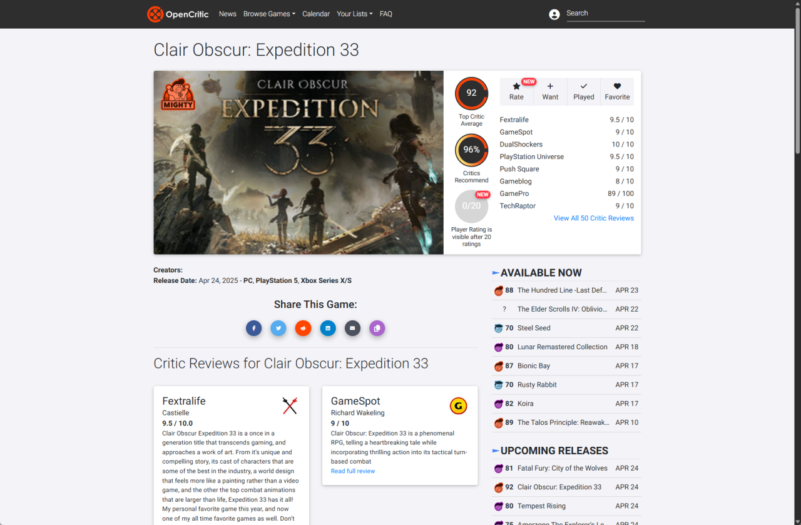Click tier icon beside Koira

(499, 404)
